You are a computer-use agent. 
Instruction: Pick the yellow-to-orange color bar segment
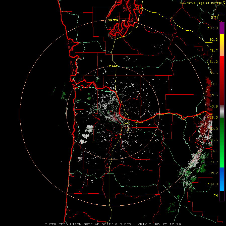(222, 45)
